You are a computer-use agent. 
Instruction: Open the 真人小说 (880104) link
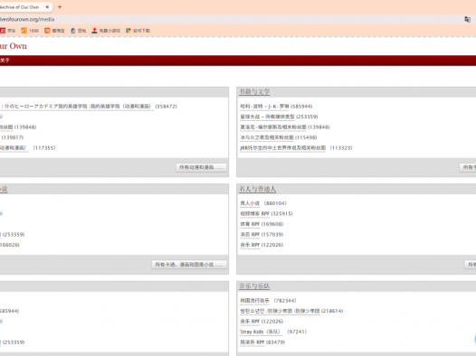250,203
